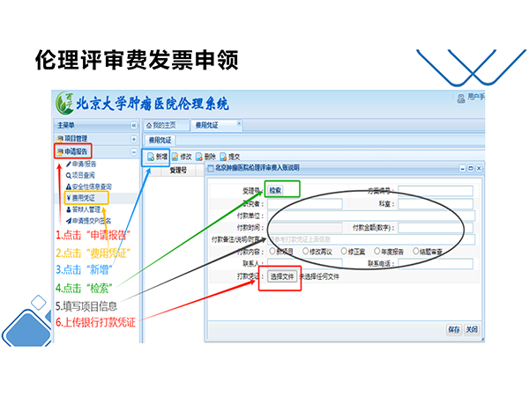Screen dimensions: 529x396
Task: Open 申请提交PI签名 item in the tree
Action: point(88,221)
